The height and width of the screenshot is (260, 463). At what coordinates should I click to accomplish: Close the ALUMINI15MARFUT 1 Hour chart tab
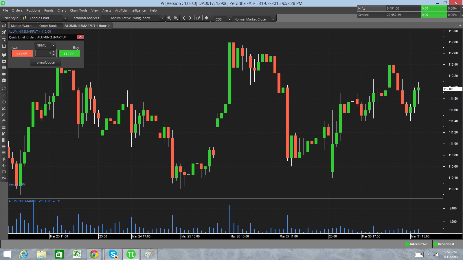[x=109, y=26]
